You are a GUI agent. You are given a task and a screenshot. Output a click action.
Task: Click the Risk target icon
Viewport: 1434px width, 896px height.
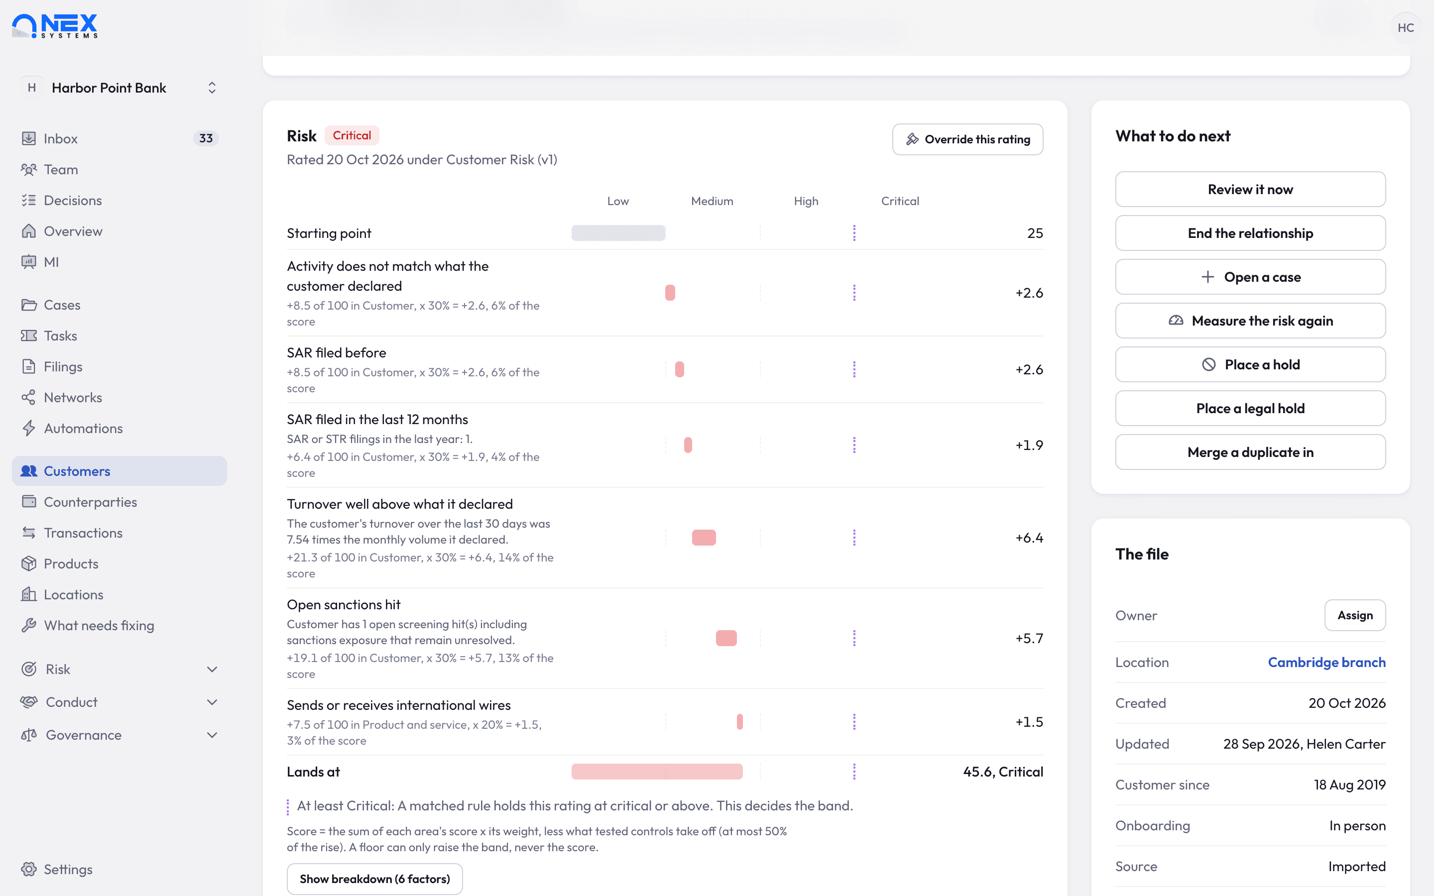click(x=28, y=669)
